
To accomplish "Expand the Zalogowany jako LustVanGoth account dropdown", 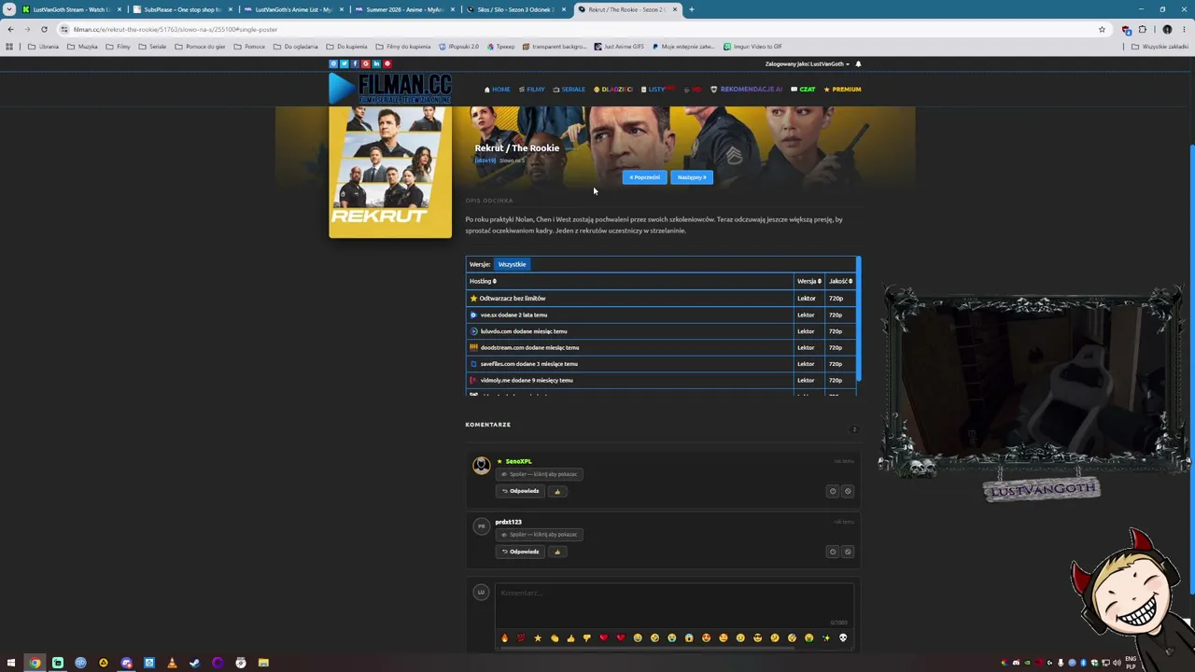I will tap(808, 64).
